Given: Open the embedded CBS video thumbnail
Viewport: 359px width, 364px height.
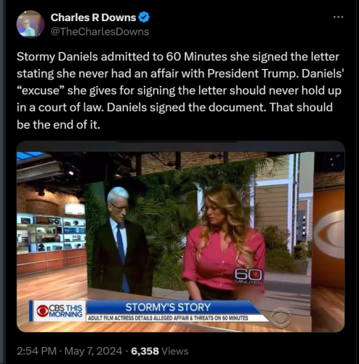Looking at the screenshot, I should click(x=180, y=237).
